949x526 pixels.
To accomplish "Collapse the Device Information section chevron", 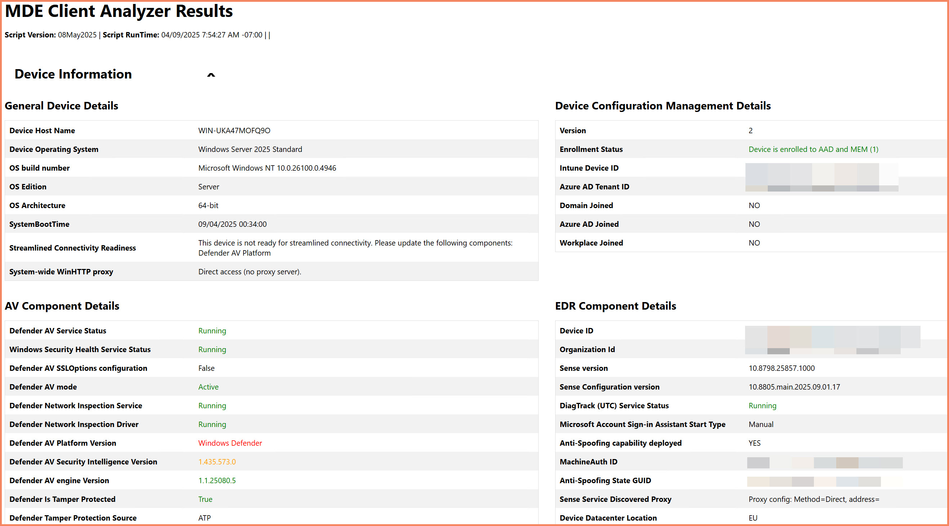I will (211, 75).
